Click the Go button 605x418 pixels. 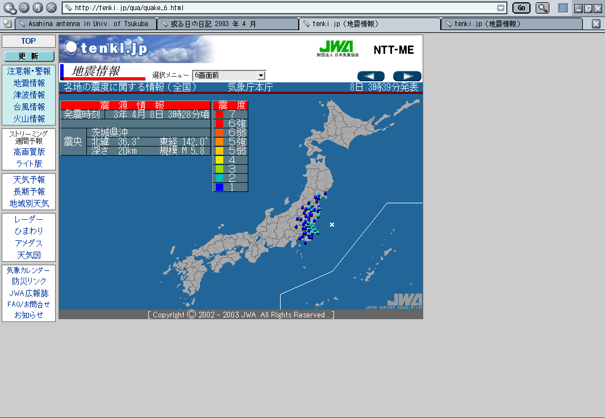pyautogui.click(x=521, y=8)
